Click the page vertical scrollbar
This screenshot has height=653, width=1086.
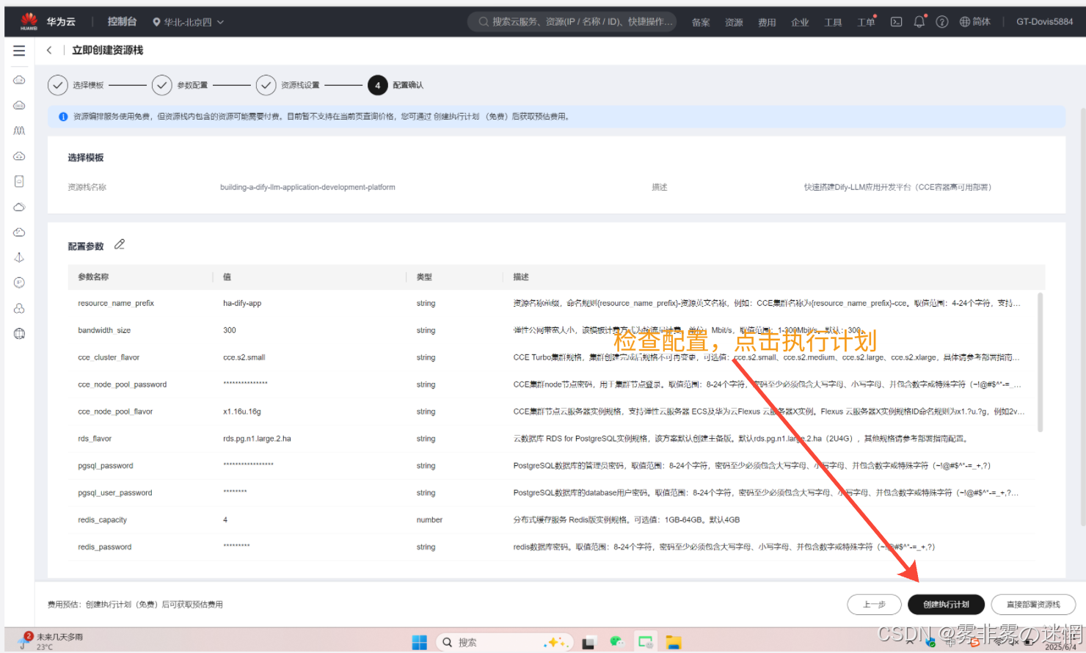pos(1082,317)
